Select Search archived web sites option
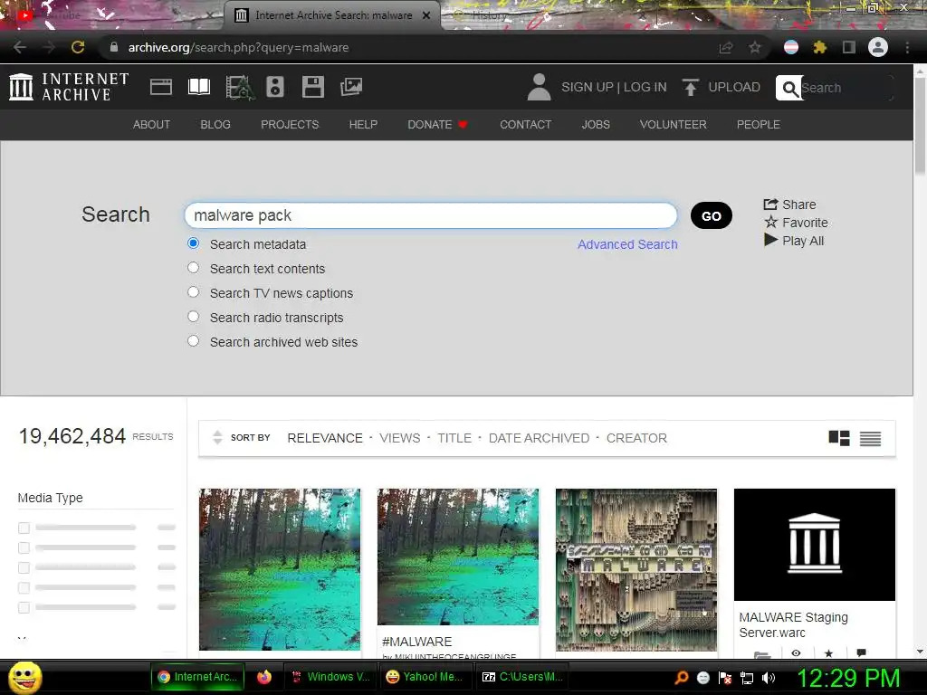Viewport: 927px width, 695px height. pos(194,341)
